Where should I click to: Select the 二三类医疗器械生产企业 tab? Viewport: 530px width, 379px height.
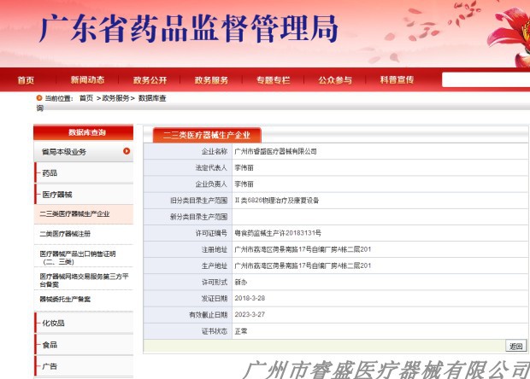207,135
